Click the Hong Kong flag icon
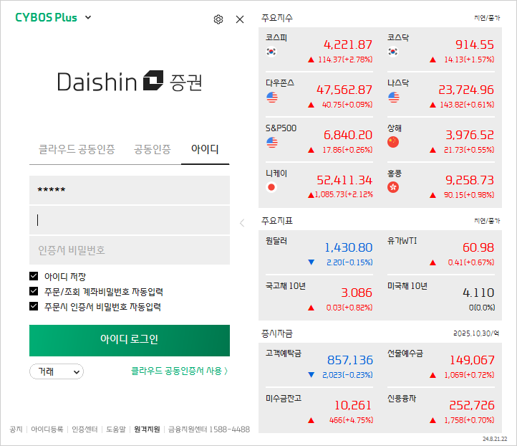Viewport: 517px width, 446px height. [x=393, y=188]
